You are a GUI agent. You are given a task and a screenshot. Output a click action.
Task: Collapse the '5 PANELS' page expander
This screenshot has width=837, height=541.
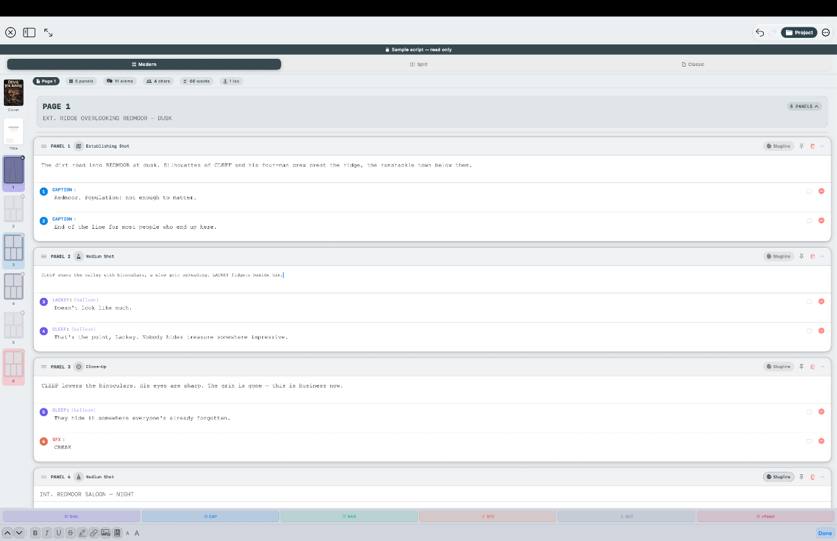[804, 106]
